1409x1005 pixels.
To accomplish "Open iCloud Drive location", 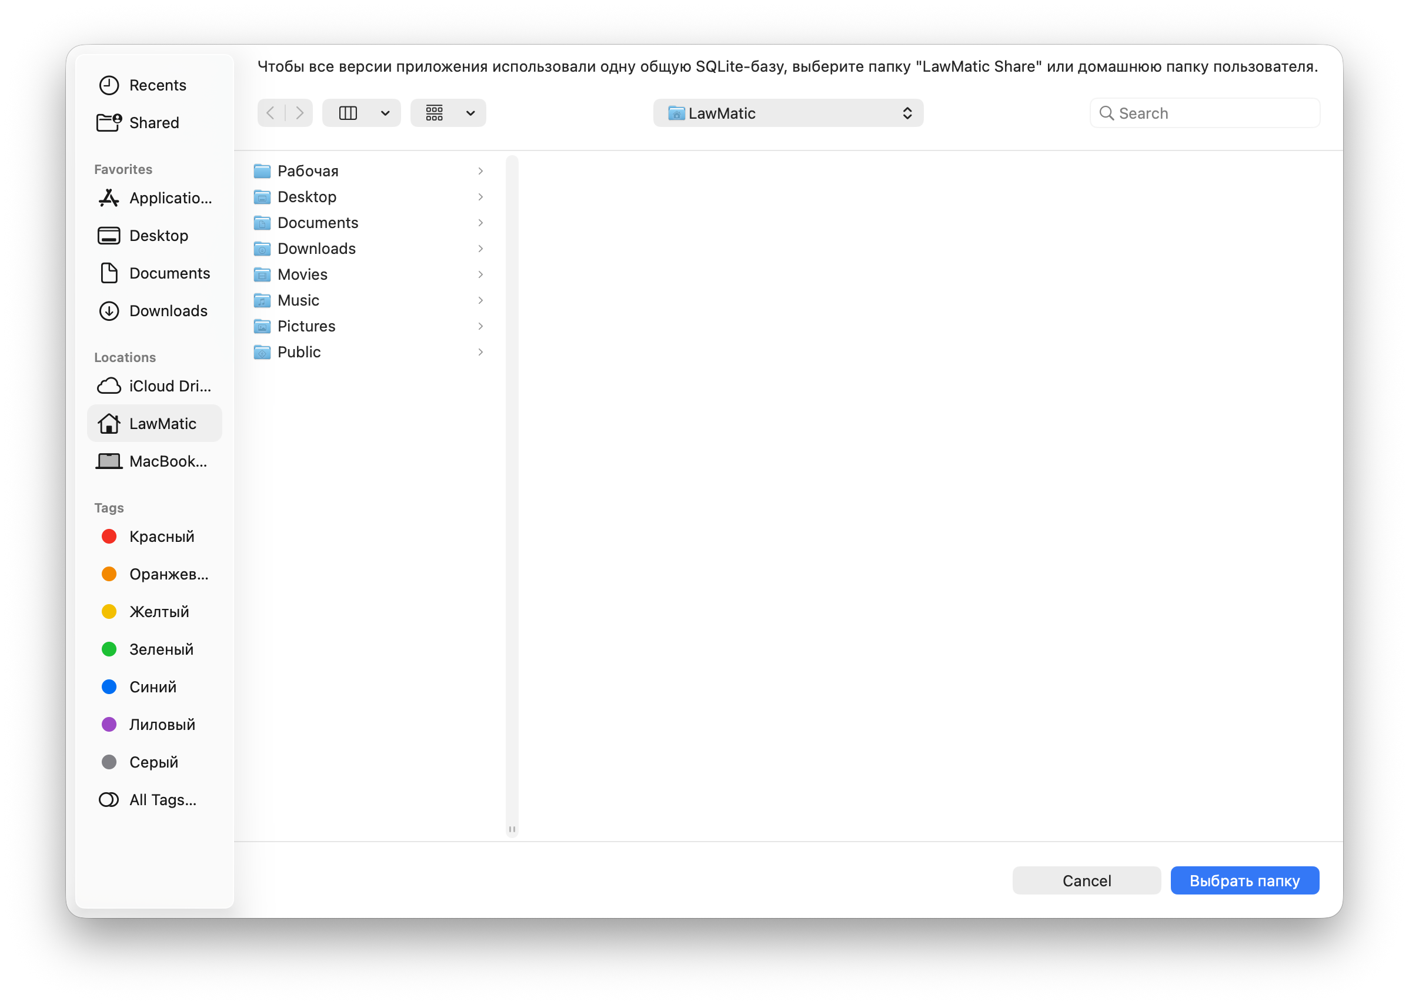I will 169,386.
